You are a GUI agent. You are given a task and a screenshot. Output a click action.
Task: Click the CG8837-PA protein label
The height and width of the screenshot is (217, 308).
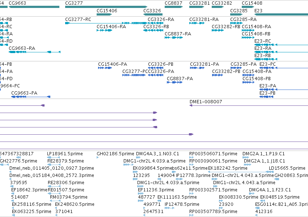coord(180,79)
